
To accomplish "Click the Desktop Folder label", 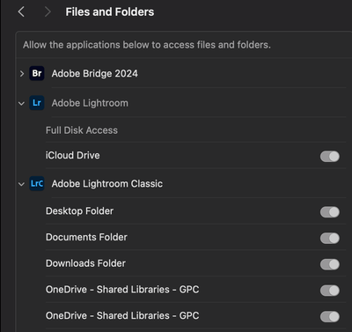I will 79,211.
